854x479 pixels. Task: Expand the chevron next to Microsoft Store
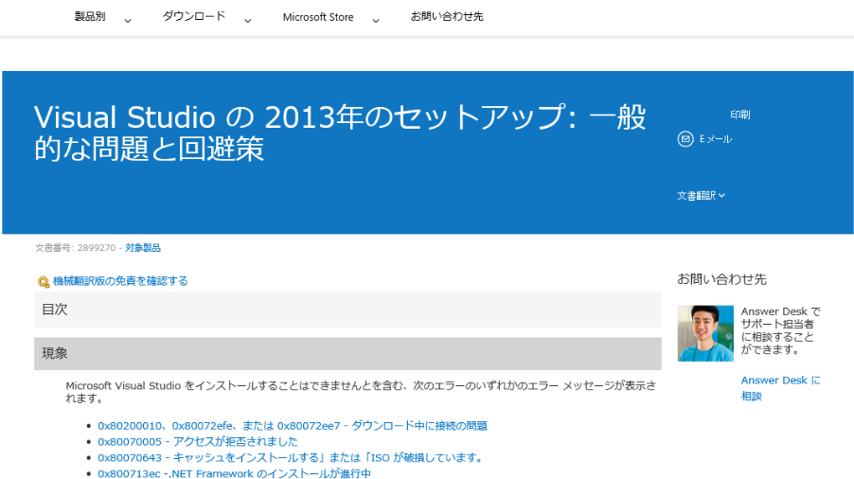click(x=376, y=21)
